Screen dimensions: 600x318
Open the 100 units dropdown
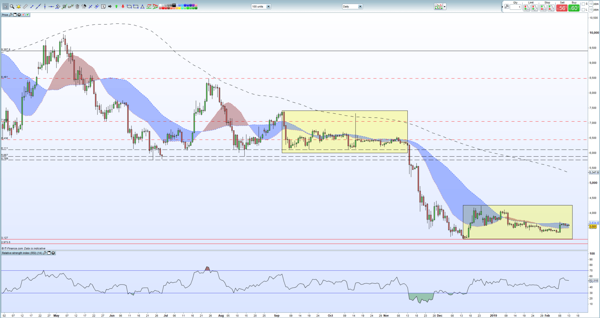pyautogui.click(x=261, y=7)
